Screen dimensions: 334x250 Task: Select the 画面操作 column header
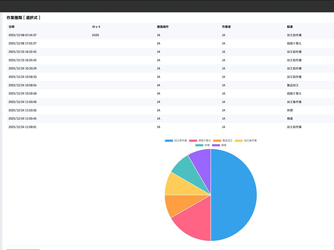(x=163, y=27)
